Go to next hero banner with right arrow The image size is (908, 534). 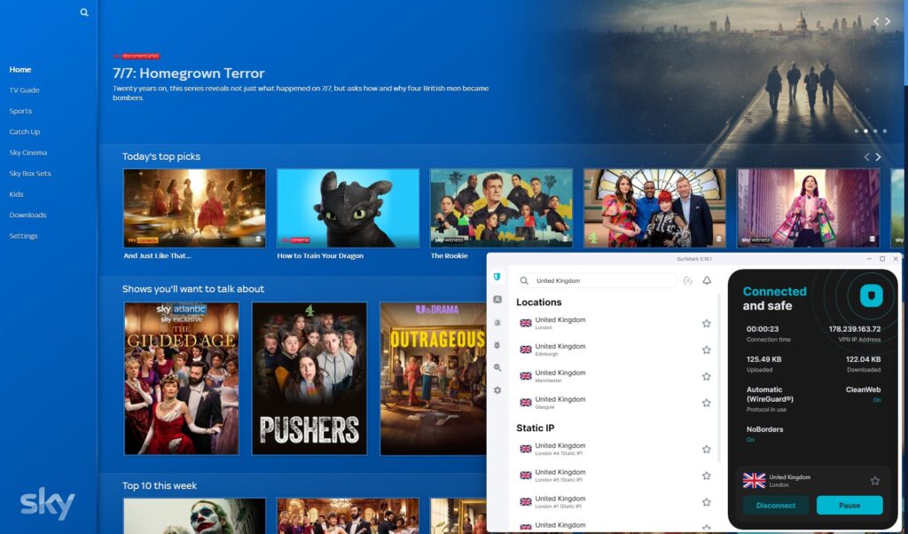tap(887, 21)
